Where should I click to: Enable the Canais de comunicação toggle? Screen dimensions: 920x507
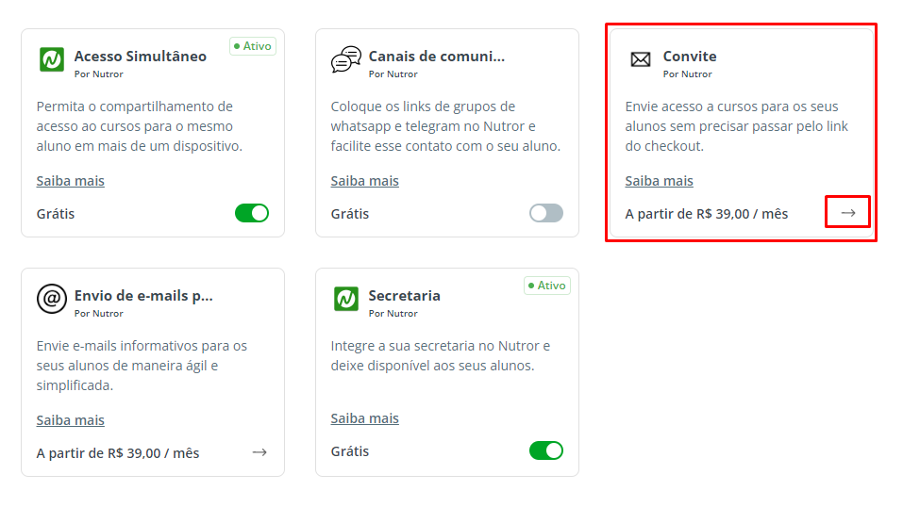[546, 213]
